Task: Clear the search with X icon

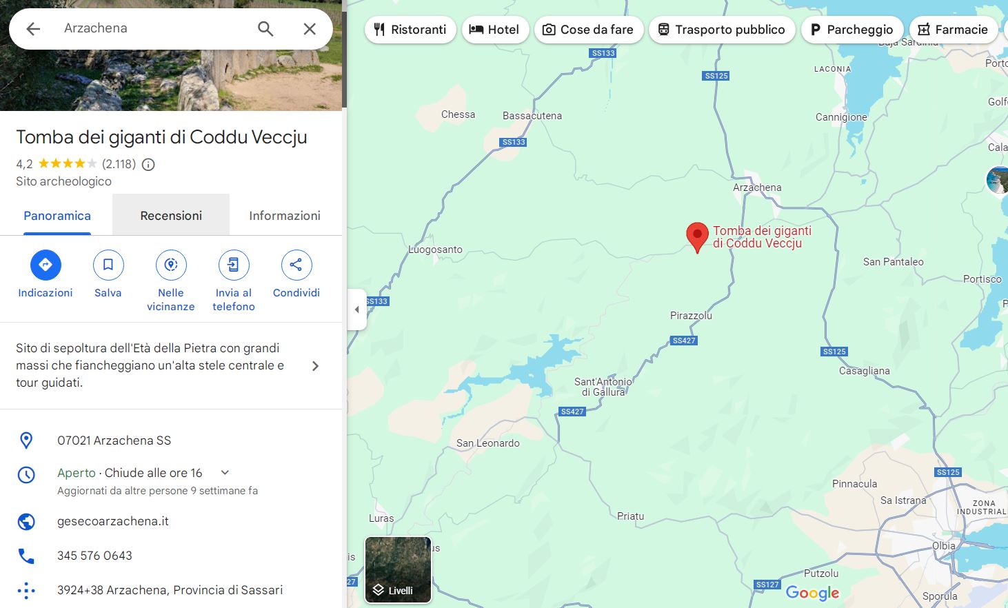Action: pyautogui.click(x=310, y=29)
